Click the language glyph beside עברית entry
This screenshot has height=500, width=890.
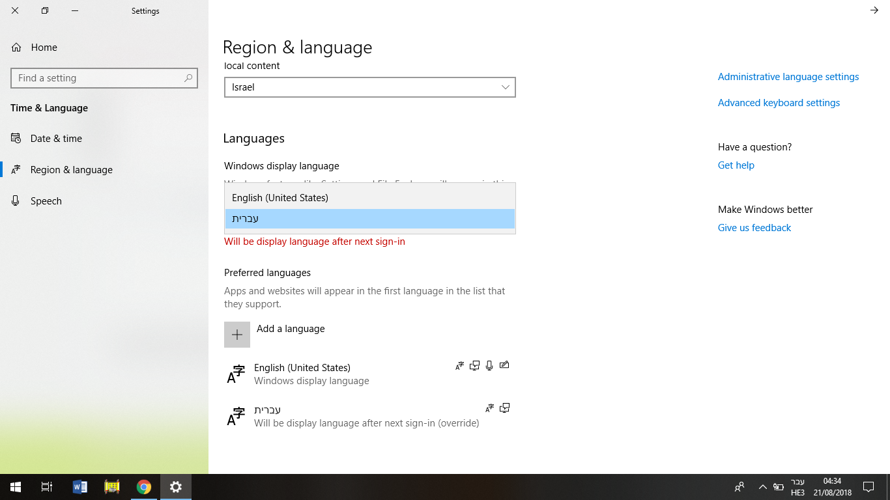click(236, 416)
